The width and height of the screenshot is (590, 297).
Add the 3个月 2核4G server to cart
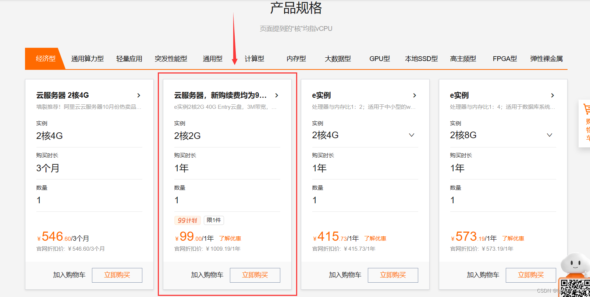pos(69,275)
